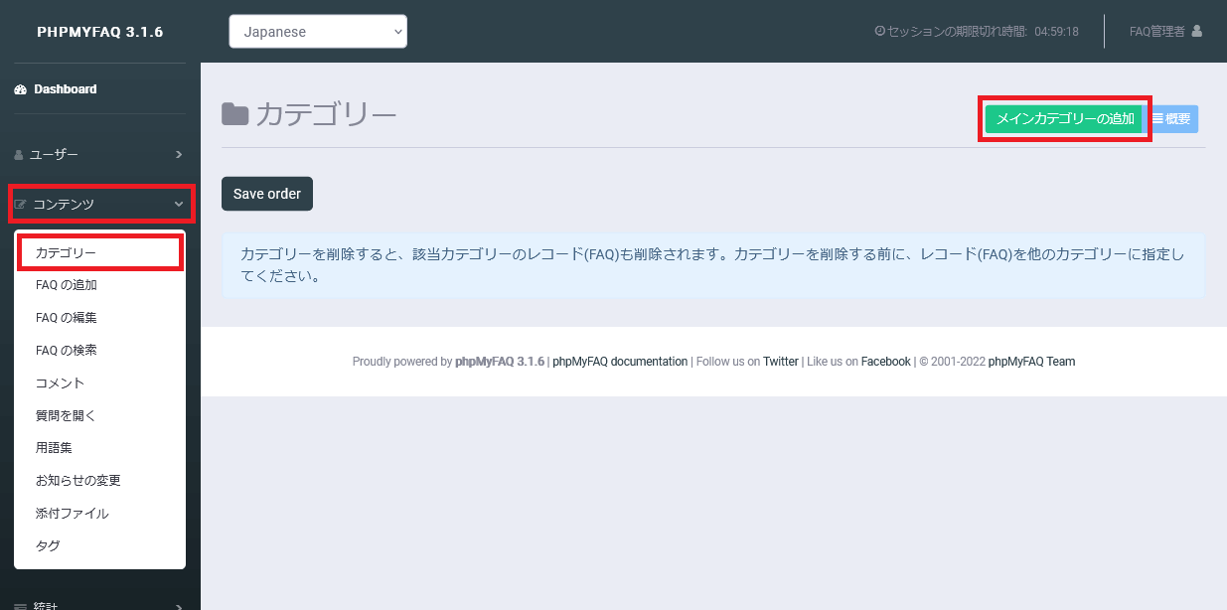Follow the Twitter link in footer
Image resolution: width=1227 pixels, height=610 pixels.
point(780,362)
